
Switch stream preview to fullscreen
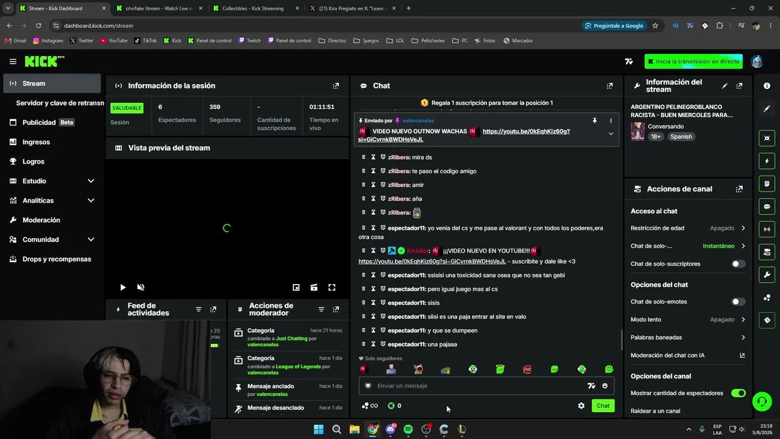pyautogui.click(x=332, y=287)
